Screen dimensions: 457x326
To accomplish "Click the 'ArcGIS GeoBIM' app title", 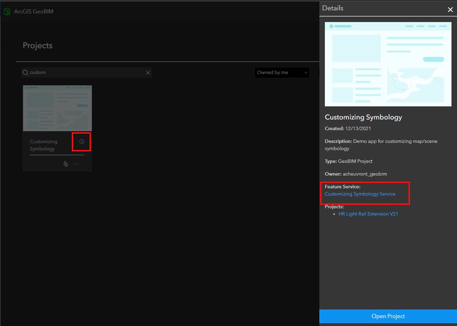I will (x=34, y=12).
